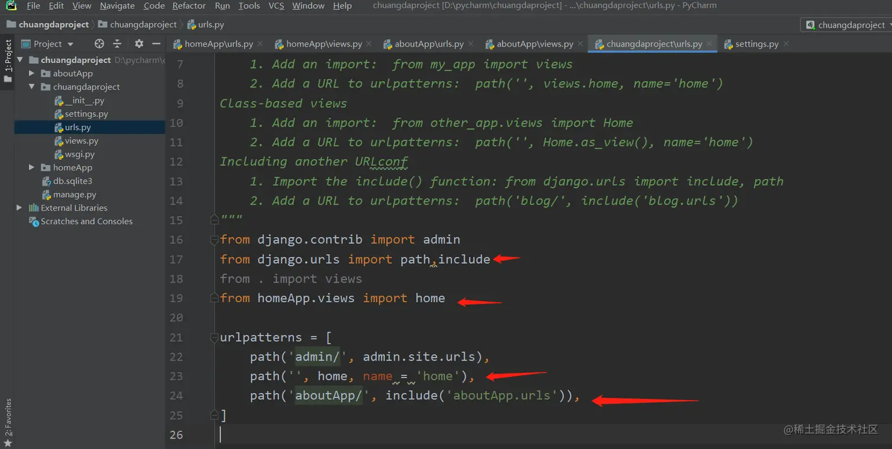Viewport: 892px width, 449px height.
Task: Select the aboutApp folder in the tree
Action: coord(73,73)
